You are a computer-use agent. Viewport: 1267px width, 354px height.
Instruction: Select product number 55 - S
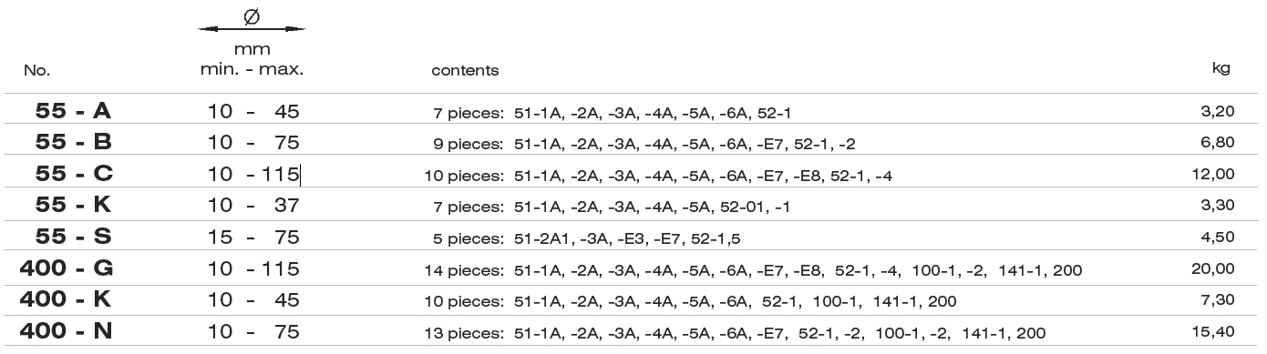73,237
